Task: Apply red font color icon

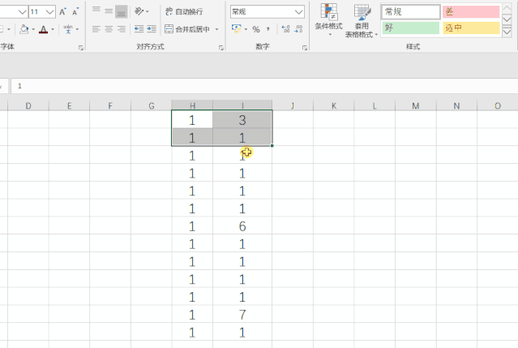Action: point(42,29)
